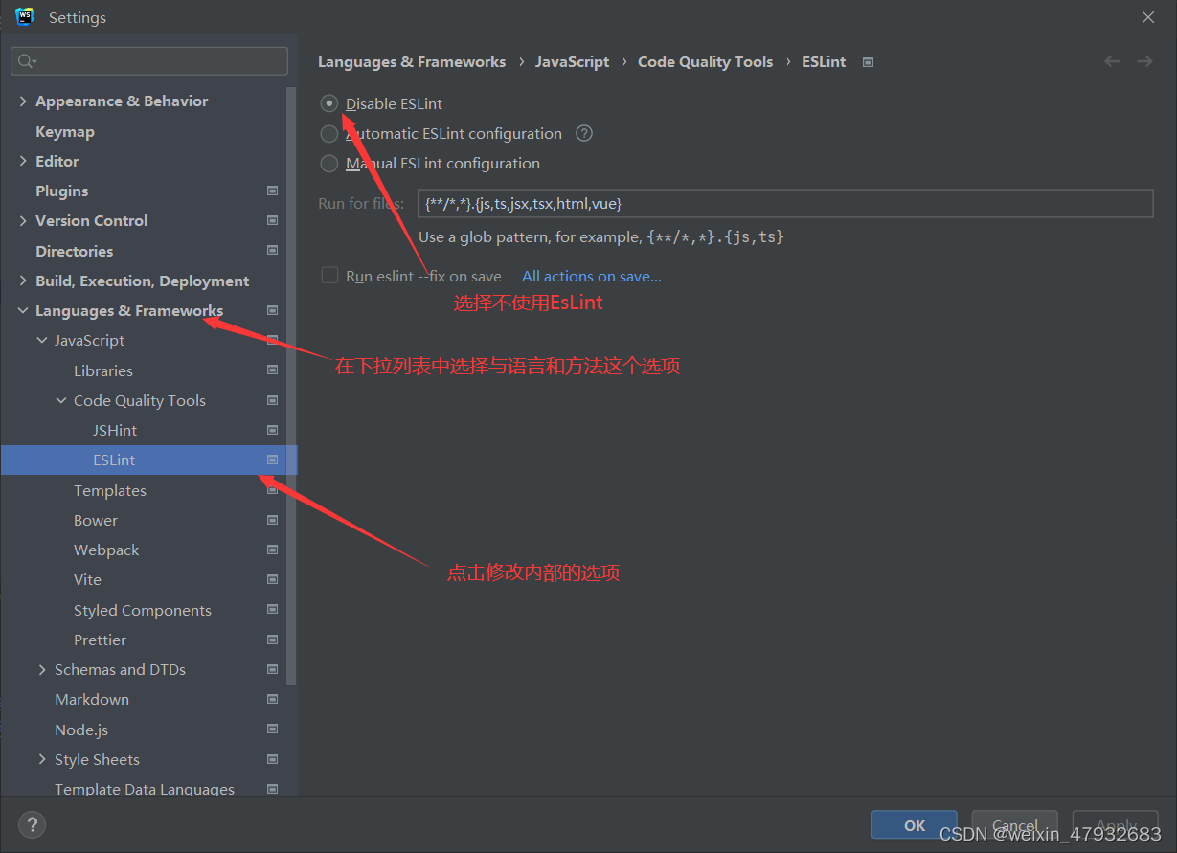1177x853 pixels.
Task: Enable Run eslint --fix on save
Action: pos(329,276)
